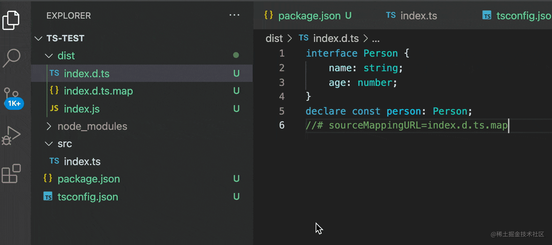Open index.js in the dist folder
The width and height of the screenshot is (552, 245).
(82, 109)
